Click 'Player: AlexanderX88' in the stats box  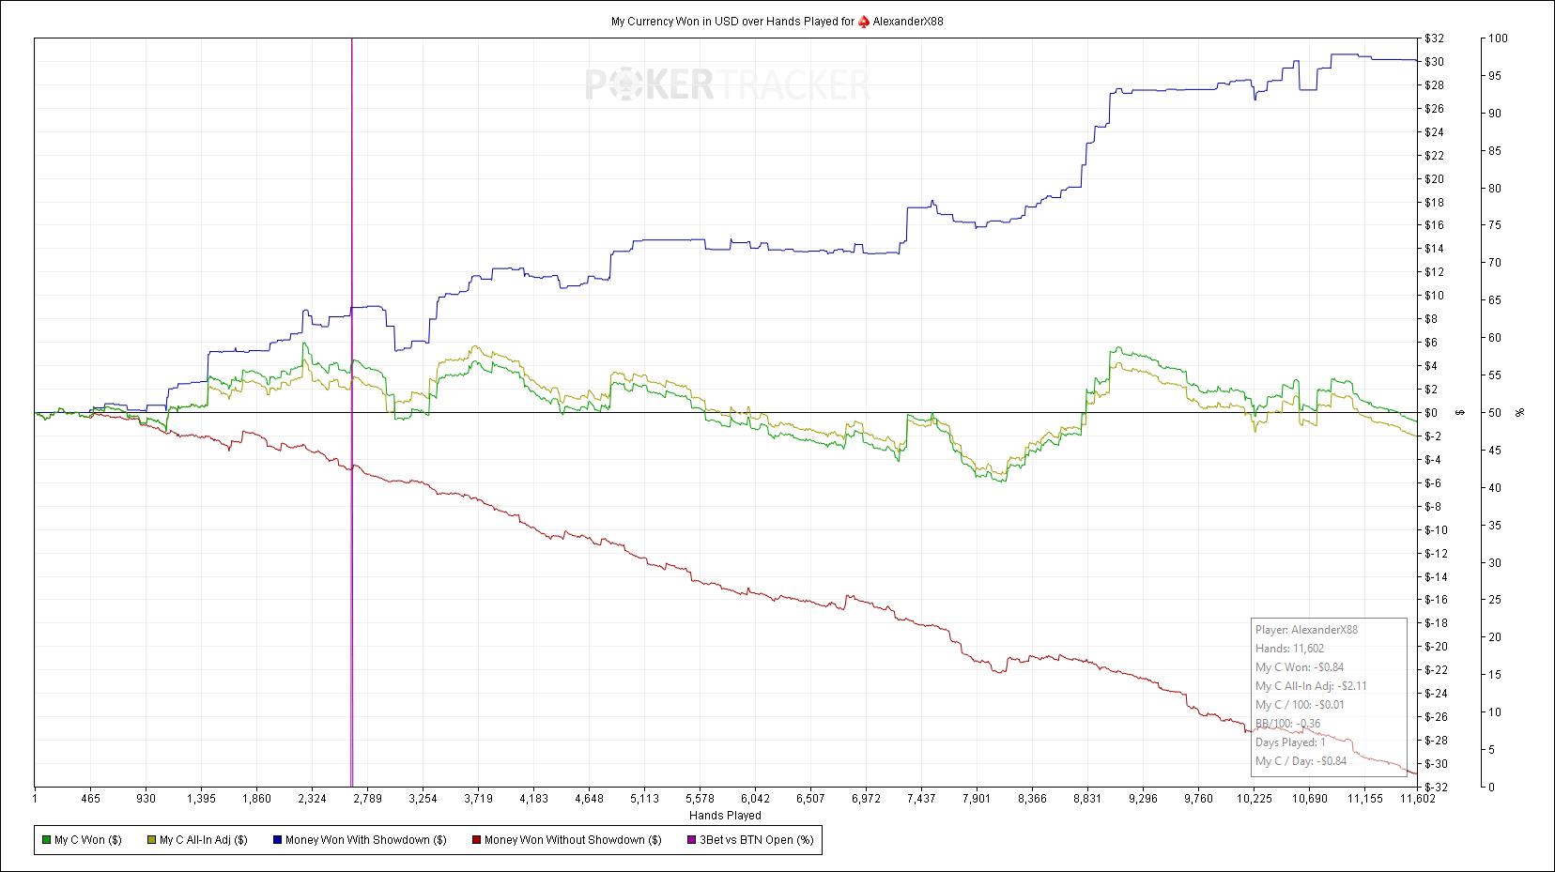point(1306,630)
